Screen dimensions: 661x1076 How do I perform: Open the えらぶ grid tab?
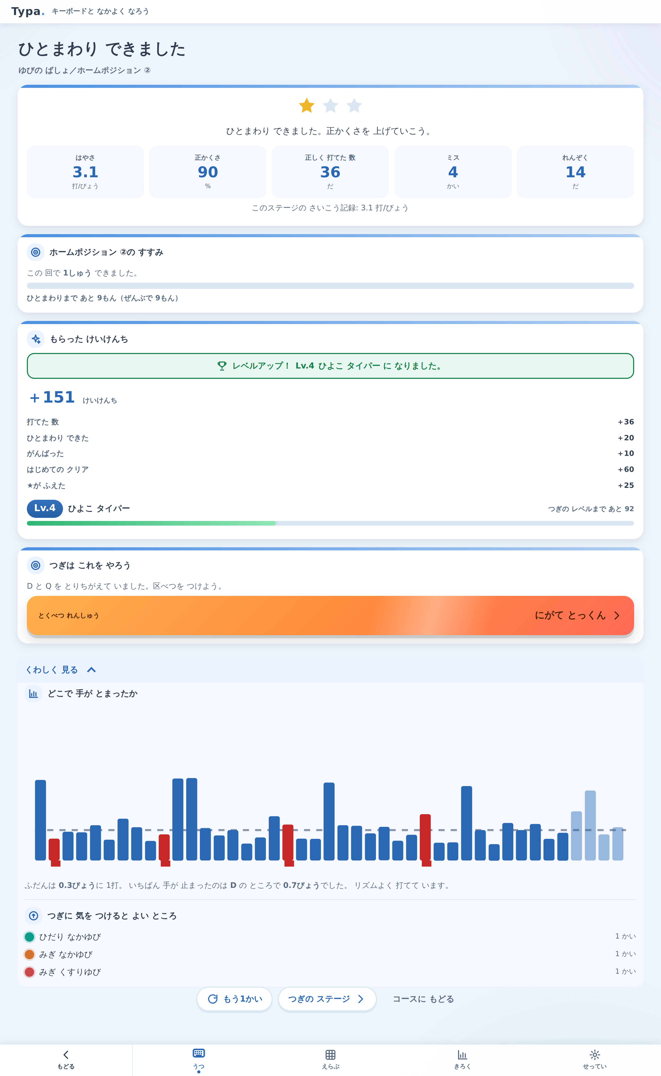click(330, 1055)
